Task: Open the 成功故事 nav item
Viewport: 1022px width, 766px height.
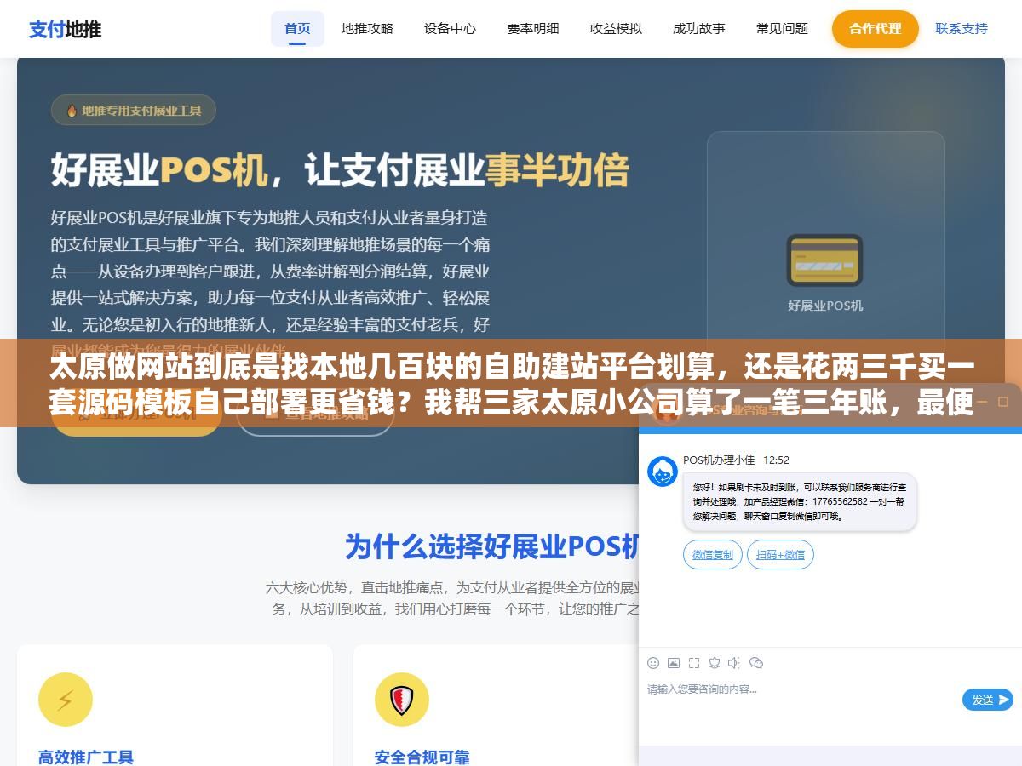Action: [x=698, y=28]
